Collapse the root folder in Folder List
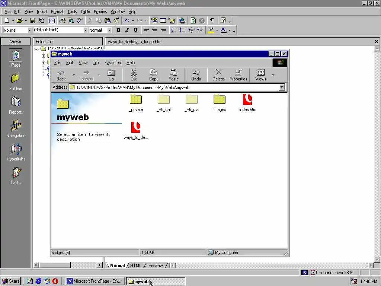381x286 pixels. tap(36, 49)
